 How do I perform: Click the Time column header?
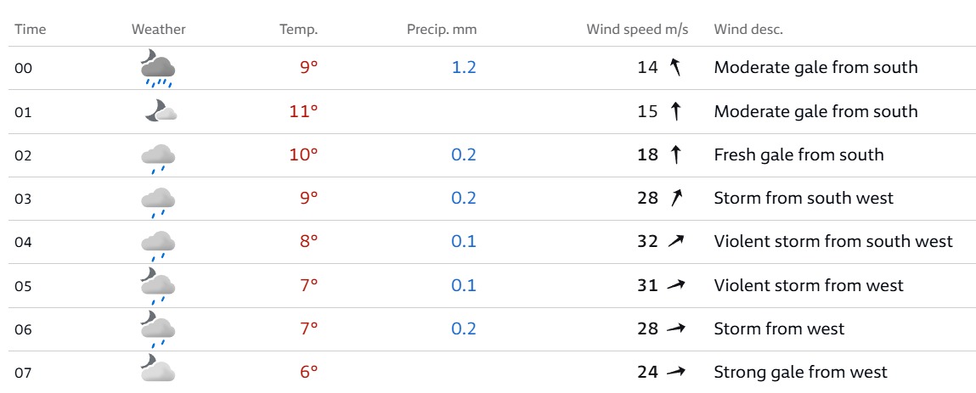tap(31, 30)
